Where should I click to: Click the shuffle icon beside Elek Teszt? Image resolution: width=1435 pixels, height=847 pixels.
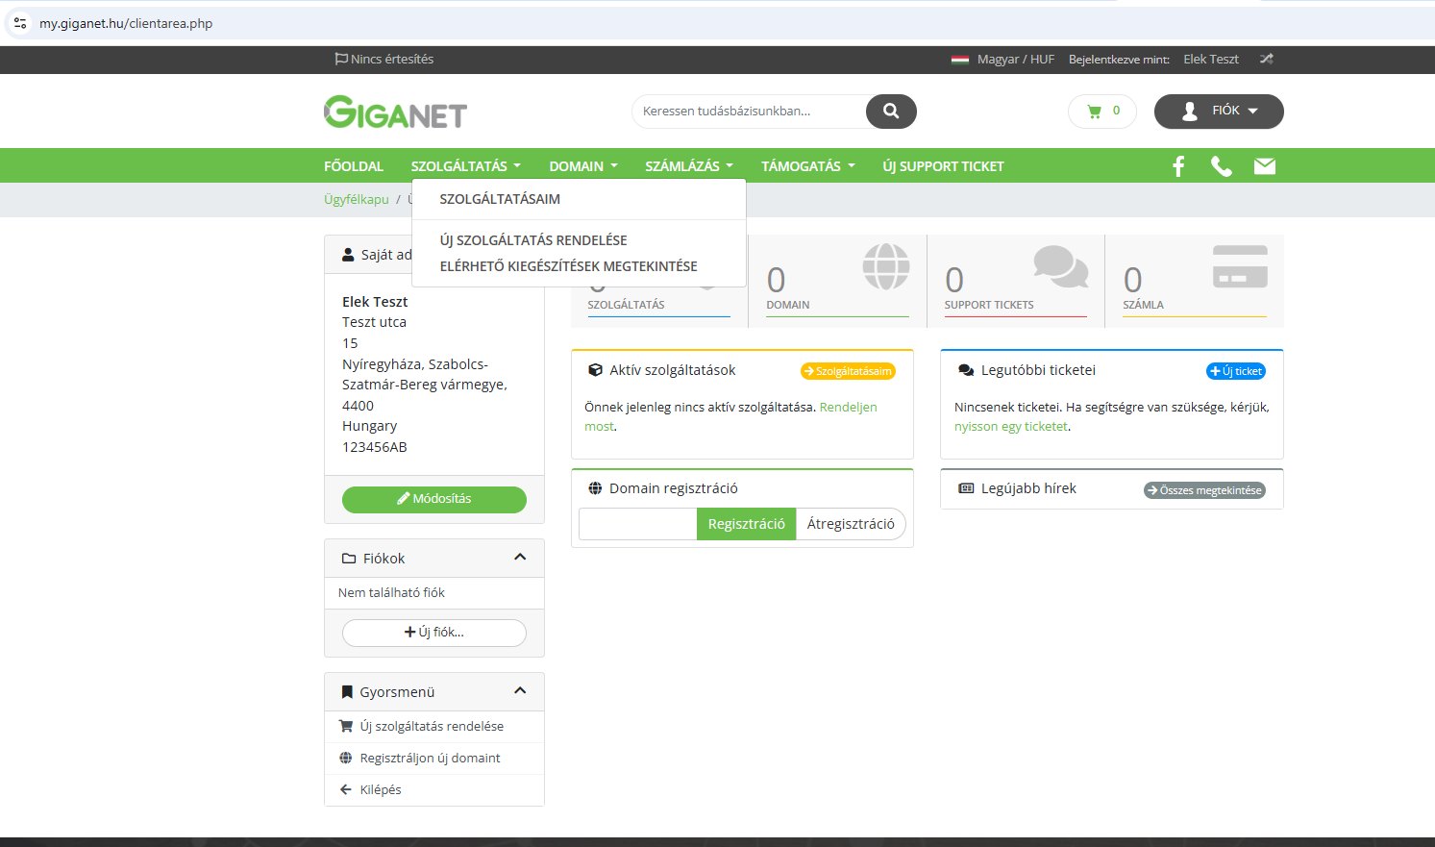pos(1266,59)
